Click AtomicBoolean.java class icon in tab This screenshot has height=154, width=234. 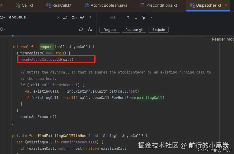pos(87,5)
